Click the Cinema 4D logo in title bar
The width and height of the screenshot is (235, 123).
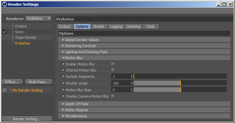click(4, 4)
